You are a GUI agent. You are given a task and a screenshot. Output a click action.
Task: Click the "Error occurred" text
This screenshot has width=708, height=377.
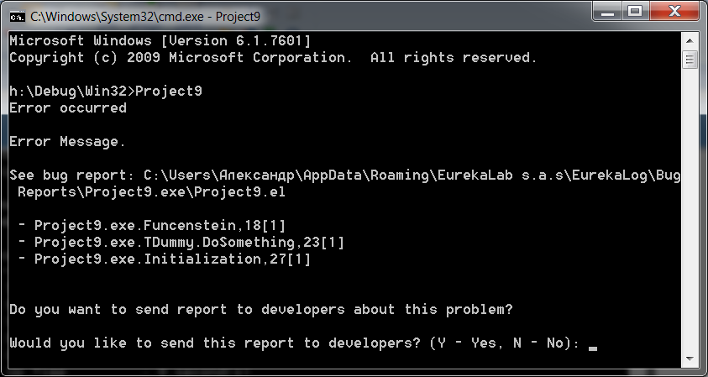[68, 108]
